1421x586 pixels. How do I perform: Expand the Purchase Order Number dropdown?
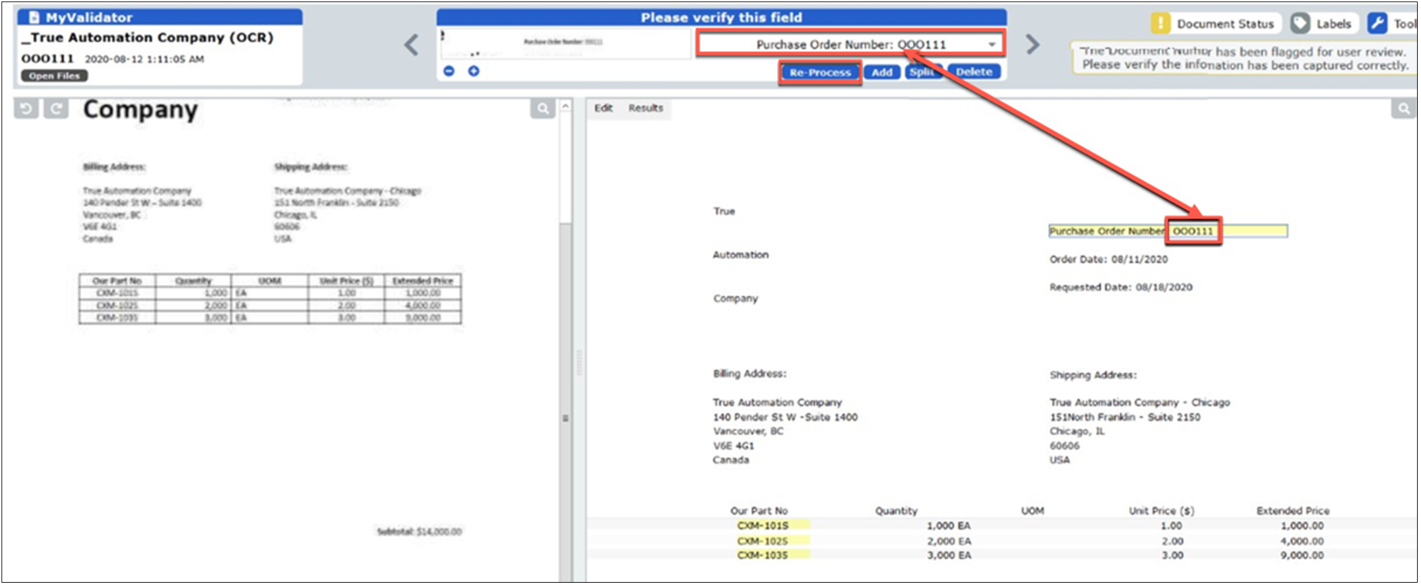point(992,45)
